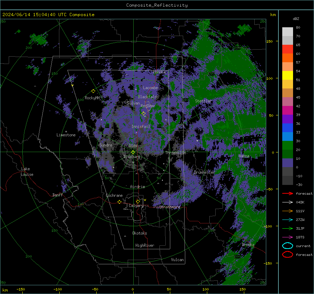Viewport: 314px width, 294px height.
Task: Click the white 04DK arrow icon
Action: 287,202
